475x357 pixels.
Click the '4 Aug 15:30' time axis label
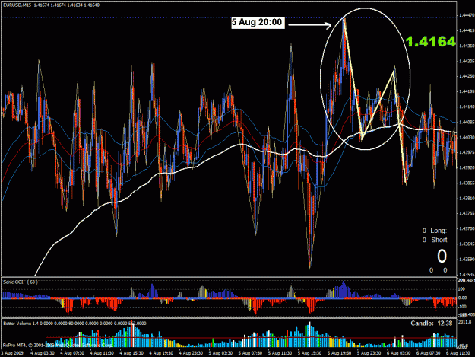point(131,353)
